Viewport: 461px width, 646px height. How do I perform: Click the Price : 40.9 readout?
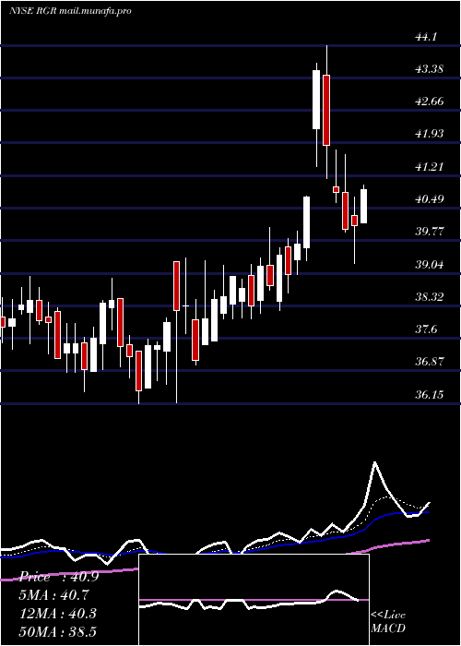tap(59, 577)
